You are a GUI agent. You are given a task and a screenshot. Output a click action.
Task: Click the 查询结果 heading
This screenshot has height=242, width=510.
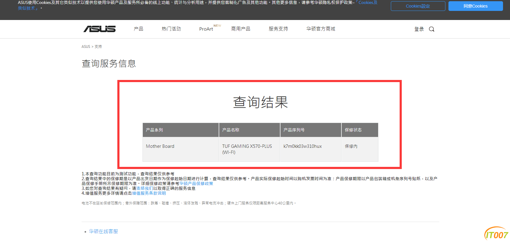(x=260, y=102)
